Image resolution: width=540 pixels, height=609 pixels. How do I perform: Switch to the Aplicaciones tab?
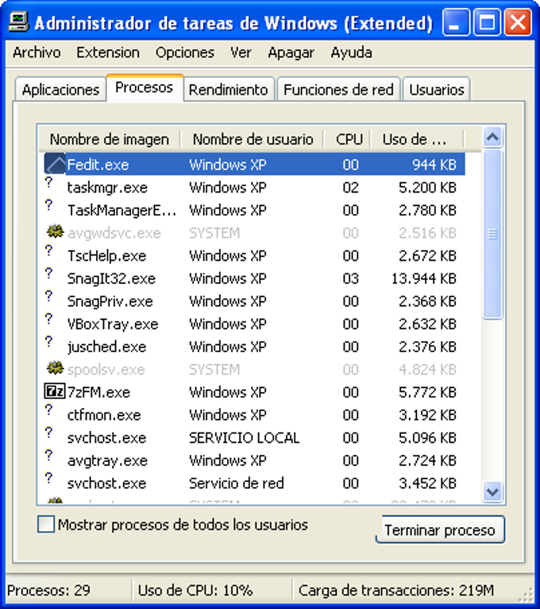tap(61, 90)
